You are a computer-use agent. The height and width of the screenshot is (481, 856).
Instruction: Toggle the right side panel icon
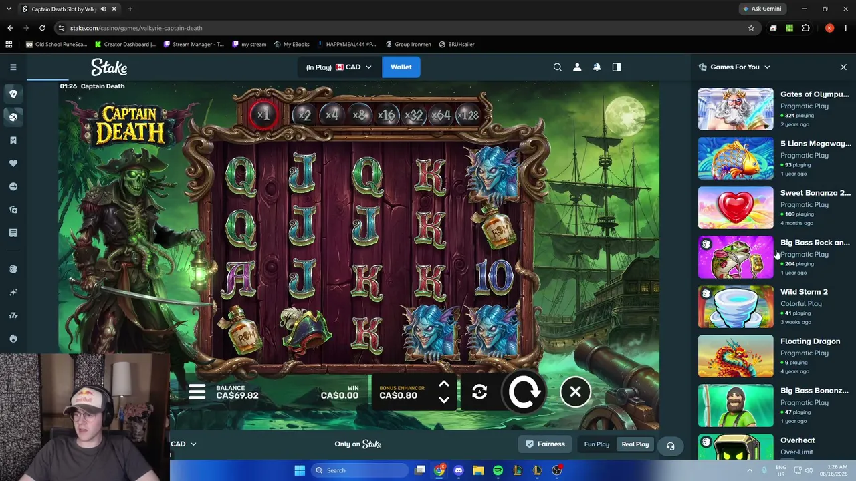(617, 67)
